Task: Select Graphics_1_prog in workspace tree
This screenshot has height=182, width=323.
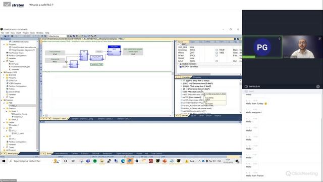Action: point(21,114)
